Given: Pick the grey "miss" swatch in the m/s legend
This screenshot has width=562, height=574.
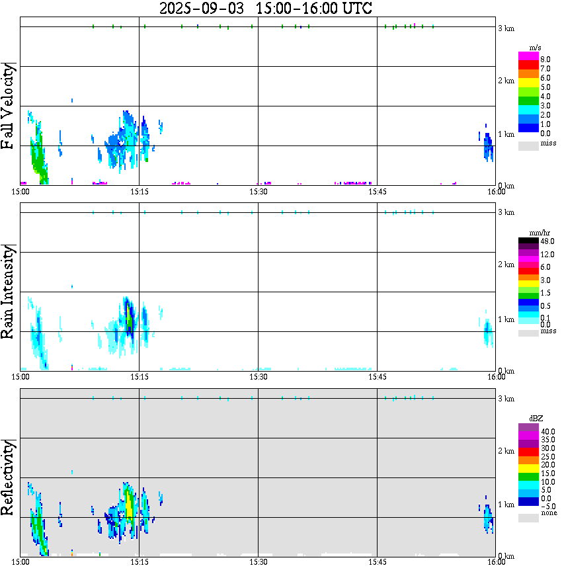Looking at the screenshot, I should tap(528, 146).
